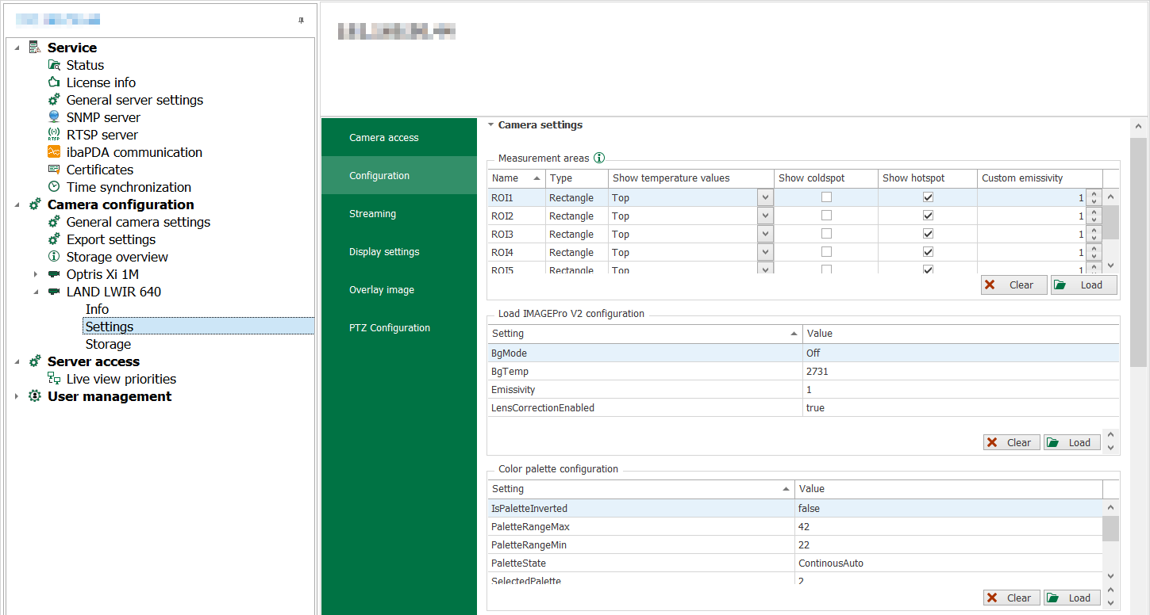Toggle Show coldspot checkbox for ROI2
1150x615 pixels.
tap(826, 216)
